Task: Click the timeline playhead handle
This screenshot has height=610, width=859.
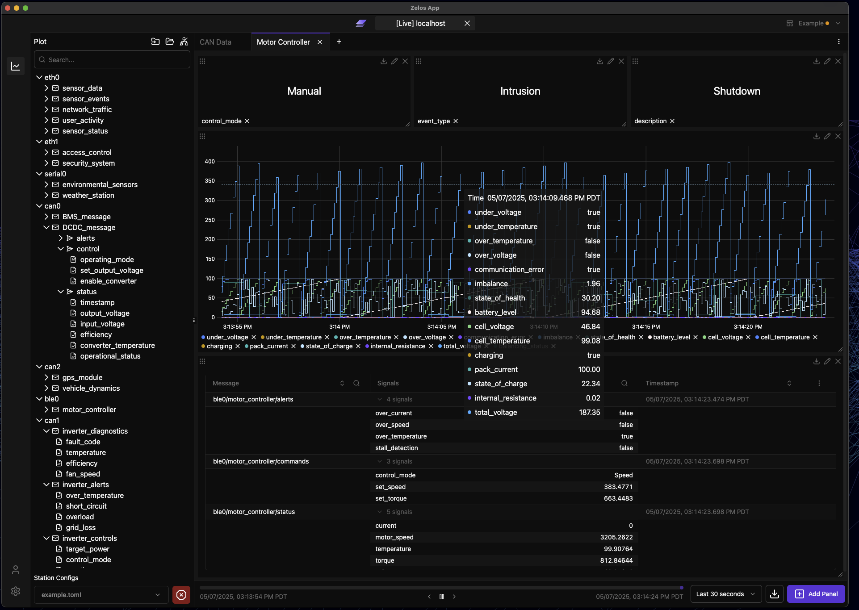Action: click(x=682, y=588)
